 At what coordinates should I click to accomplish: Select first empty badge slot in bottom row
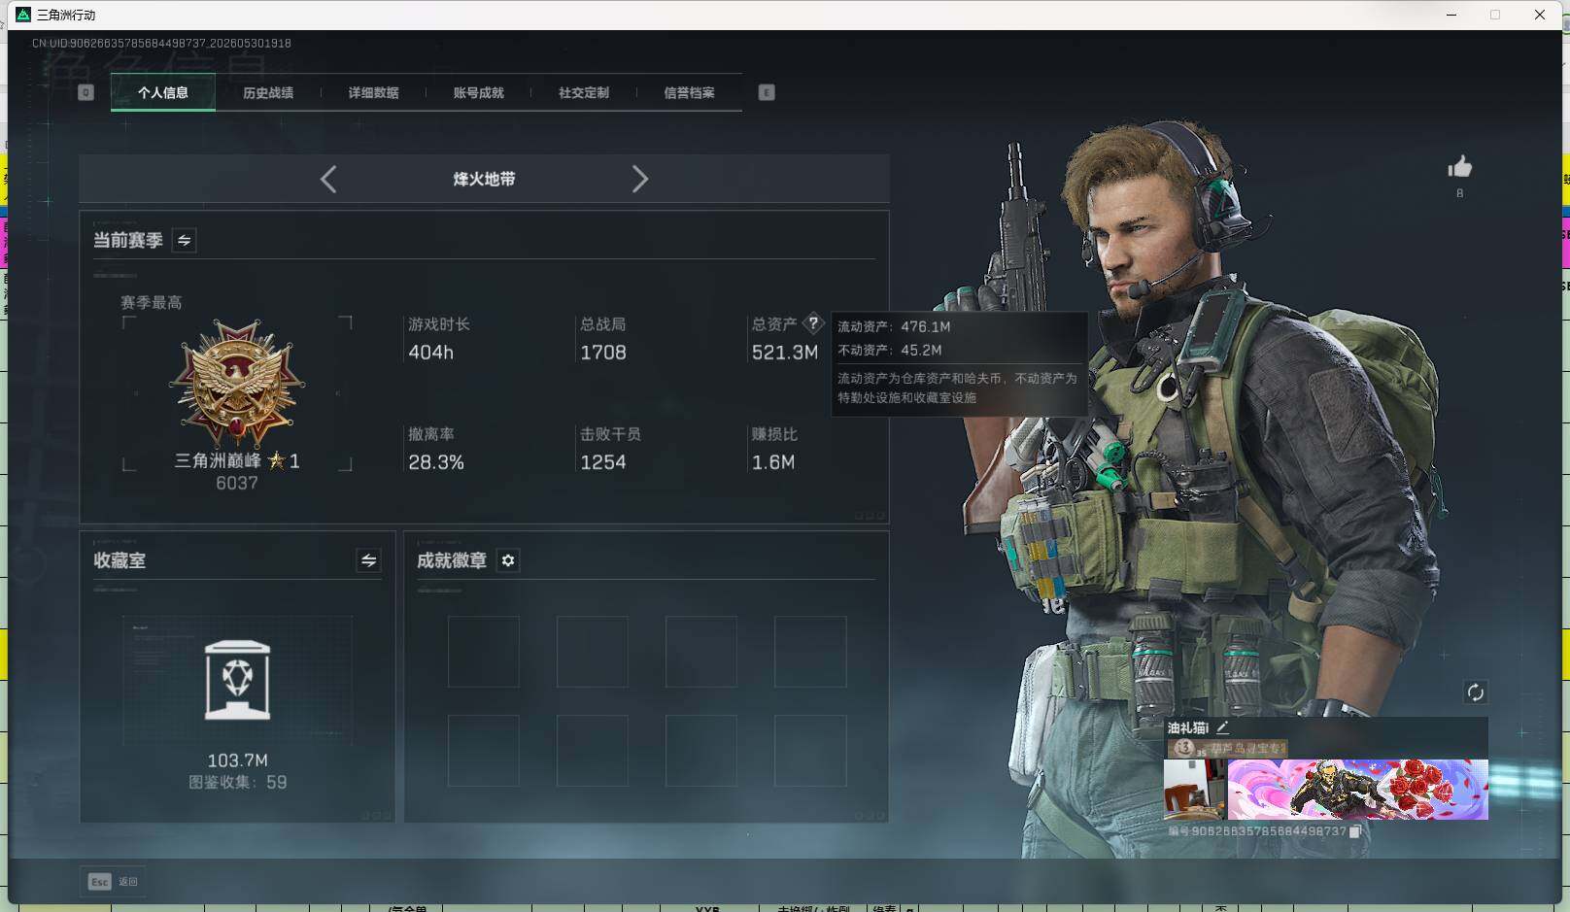(484, 751)
